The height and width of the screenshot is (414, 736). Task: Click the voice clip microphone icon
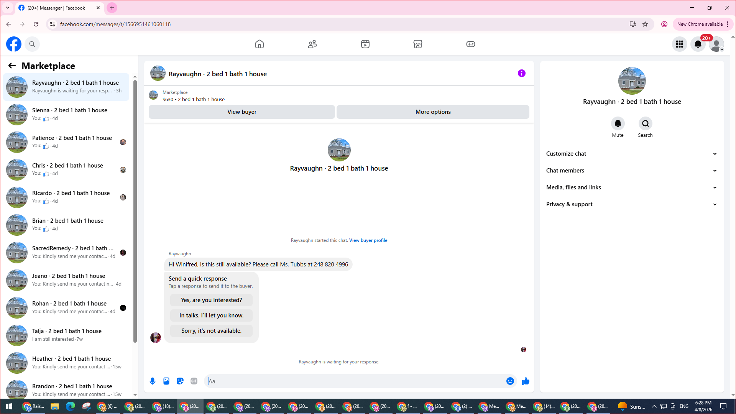tap(153, 381)
